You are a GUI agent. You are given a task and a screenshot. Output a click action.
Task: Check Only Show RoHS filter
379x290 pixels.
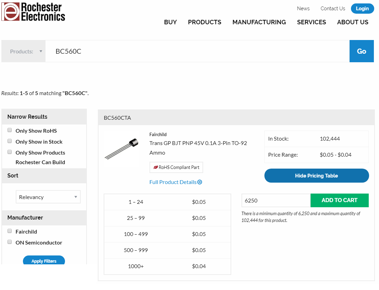[10, 130]
